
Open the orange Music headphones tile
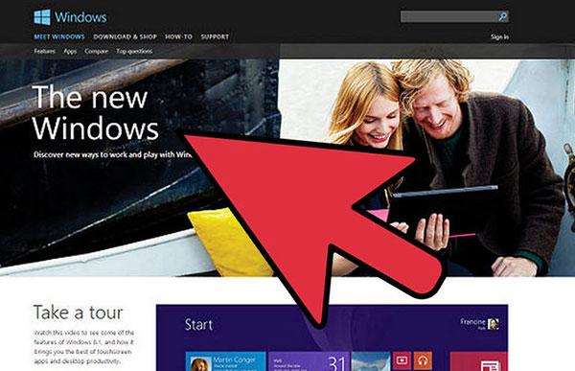[x=423, y=360]
